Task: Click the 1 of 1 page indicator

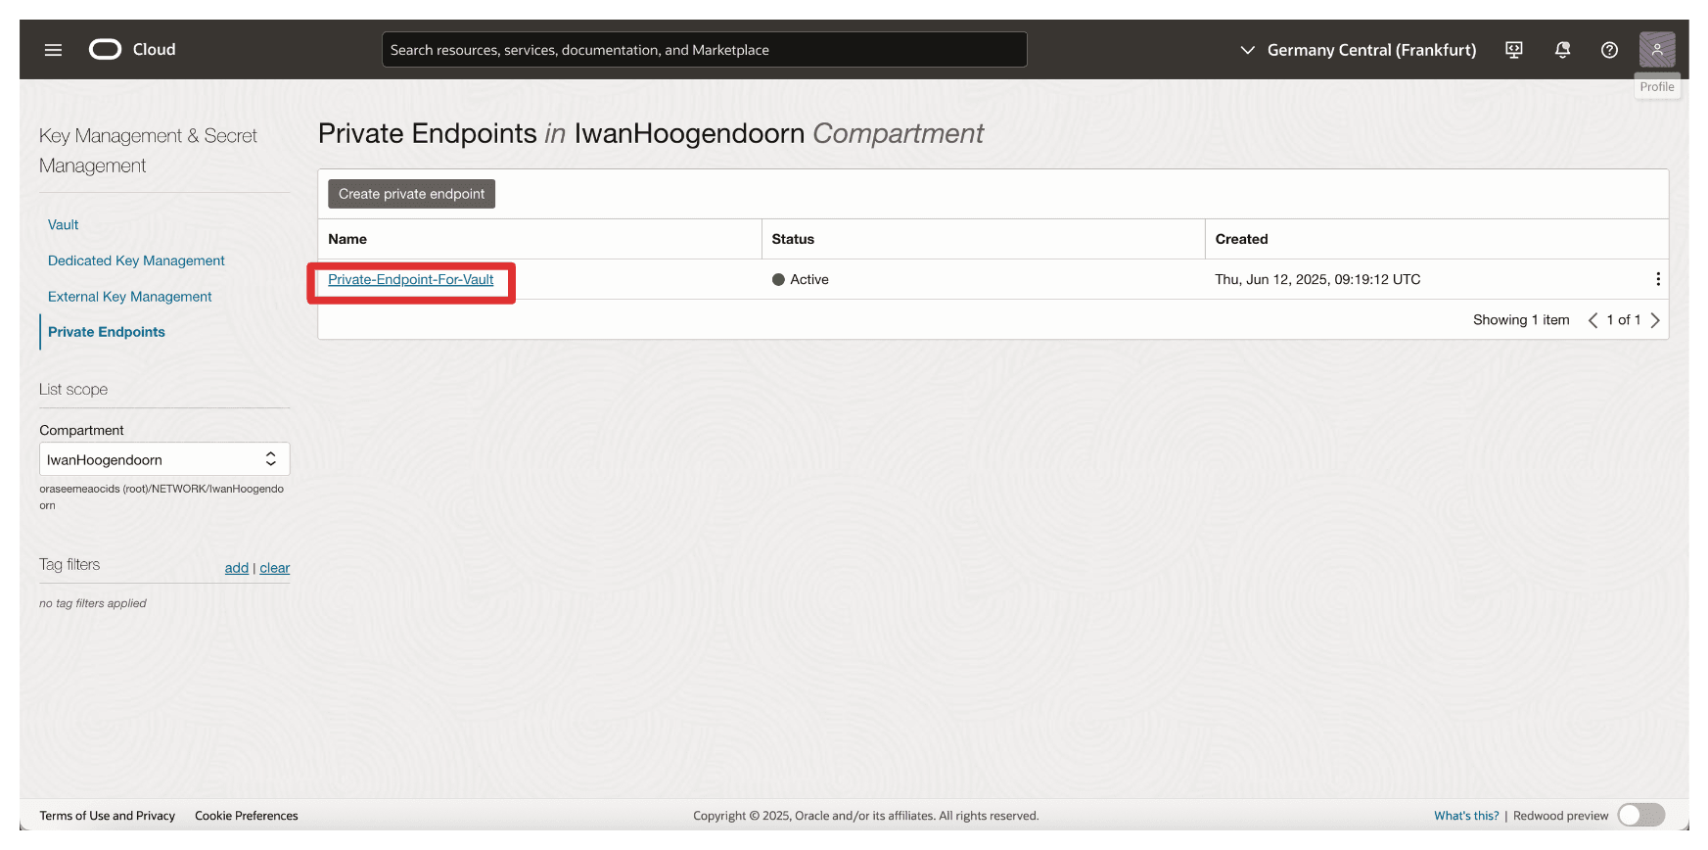Action: point(1624,320)
